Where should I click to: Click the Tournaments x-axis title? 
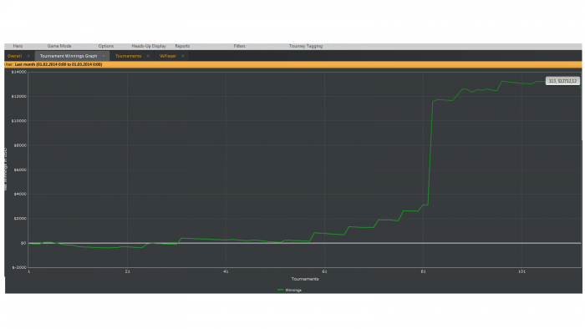pos(305,279)
